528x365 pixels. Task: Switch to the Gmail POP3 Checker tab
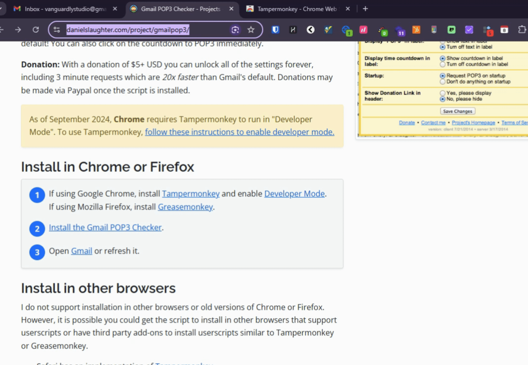pos(182,9)
